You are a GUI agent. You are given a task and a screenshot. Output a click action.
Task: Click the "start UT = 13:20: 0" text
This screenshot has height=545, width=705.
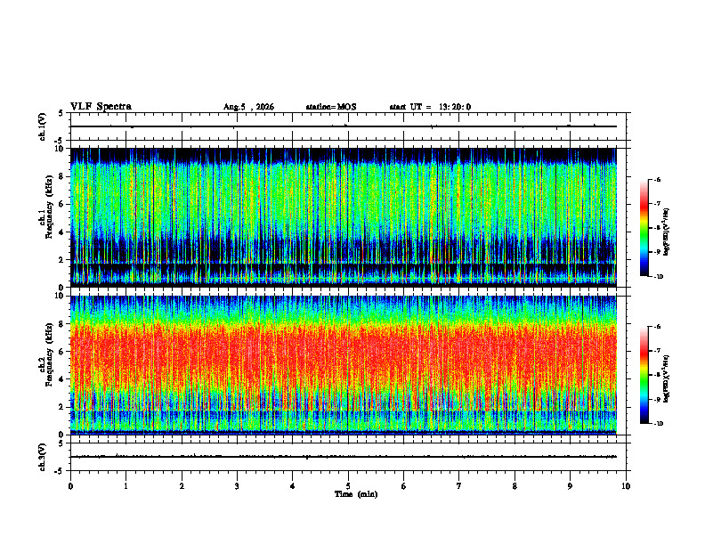tap(430, 107)
